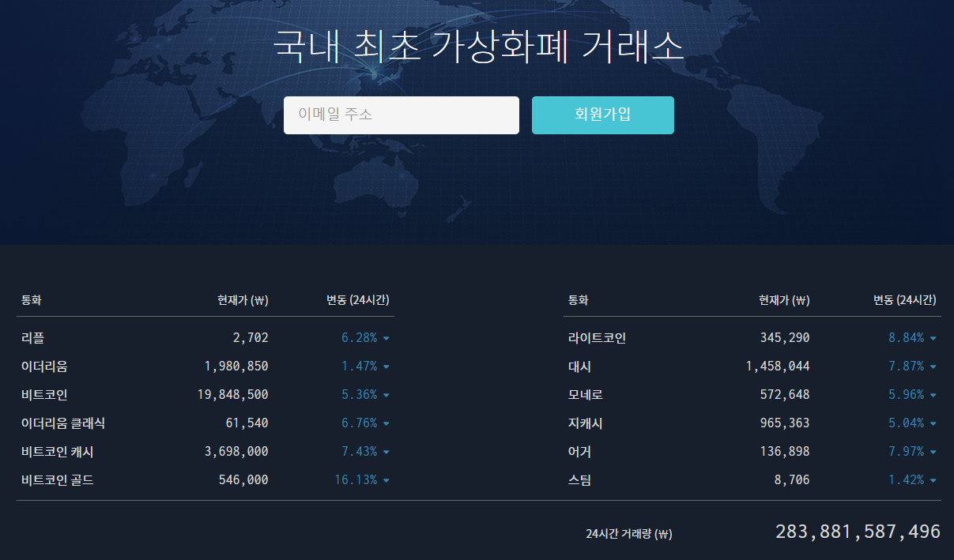
Task: Click the price 546,000
Action: point(243,480)
